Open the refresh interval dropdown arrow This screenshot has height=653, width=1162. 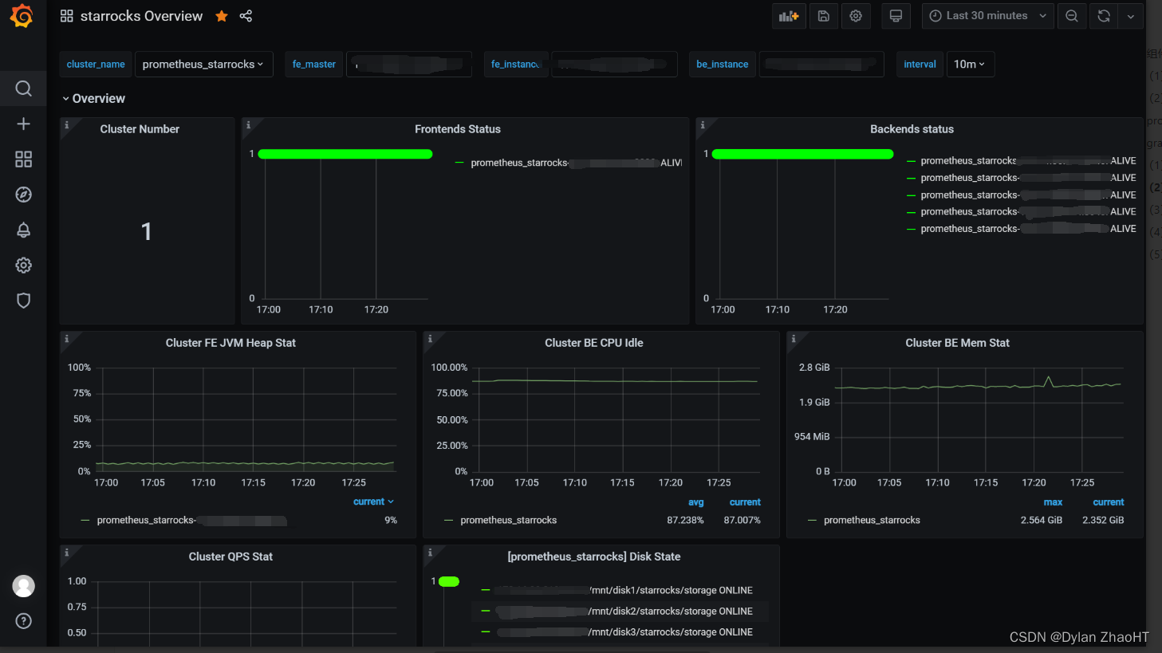pos(1131,16)
